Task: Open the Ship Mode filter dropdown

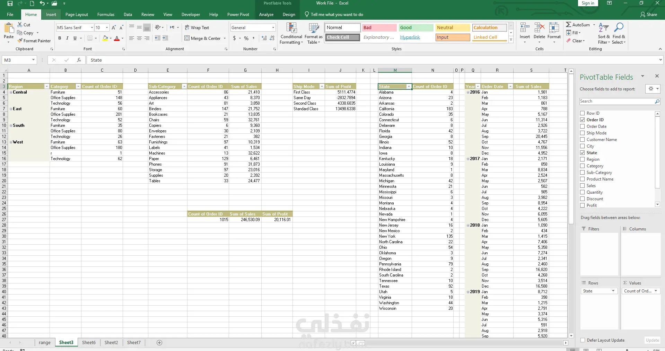Action: pyautogui.click(x=322, y=86)
